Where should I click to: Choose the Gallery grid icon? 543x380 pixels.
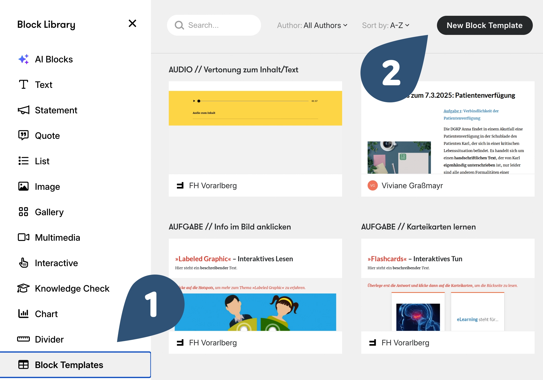pyautogui.click(x=23, y=212)
